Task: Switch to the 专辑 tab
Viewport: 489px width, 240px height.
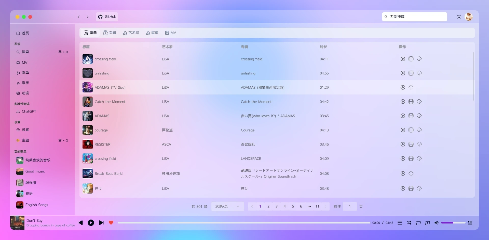Action: [110, 33]
